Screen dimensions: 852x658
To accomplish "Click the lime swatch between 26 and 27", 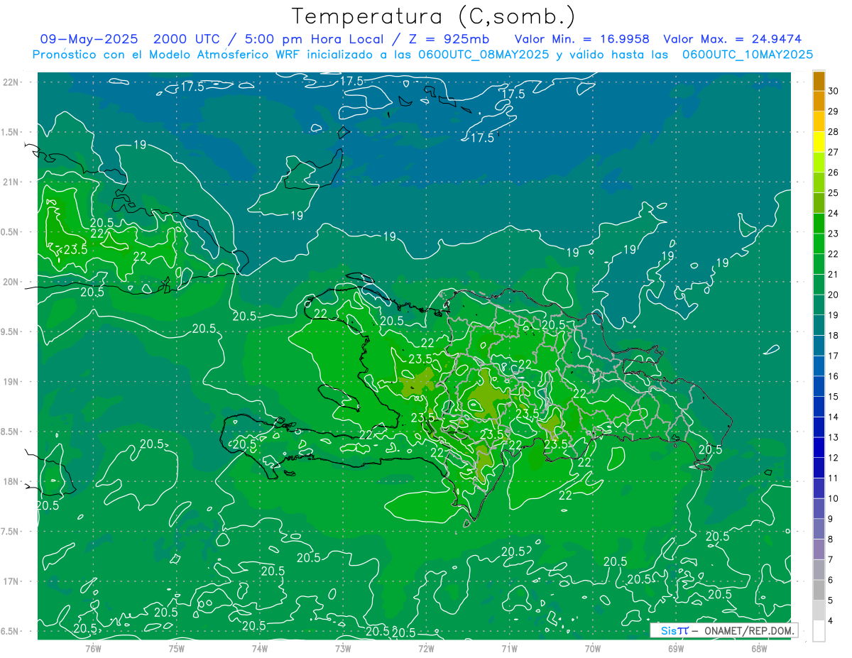I will pos(819,163).
